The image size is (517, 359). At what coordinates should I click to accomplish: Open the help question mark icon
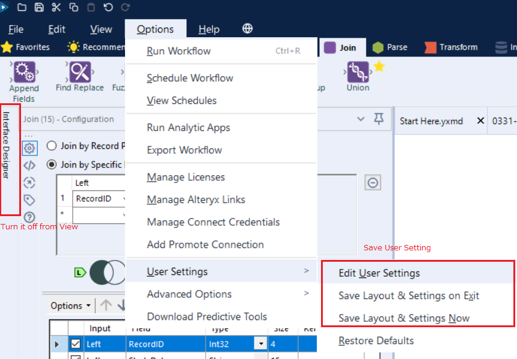[x=29, y=217]
